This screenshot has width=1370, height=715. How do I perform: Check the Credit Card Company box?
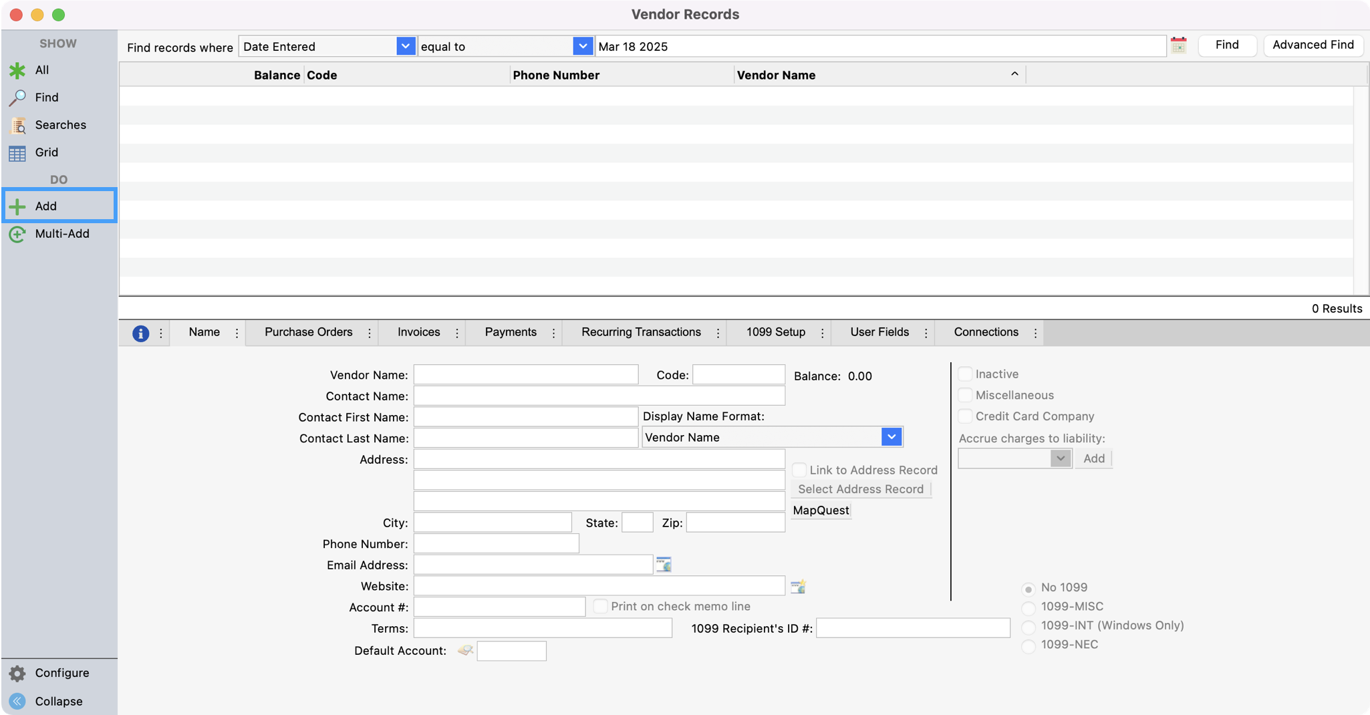pos(965,416)
